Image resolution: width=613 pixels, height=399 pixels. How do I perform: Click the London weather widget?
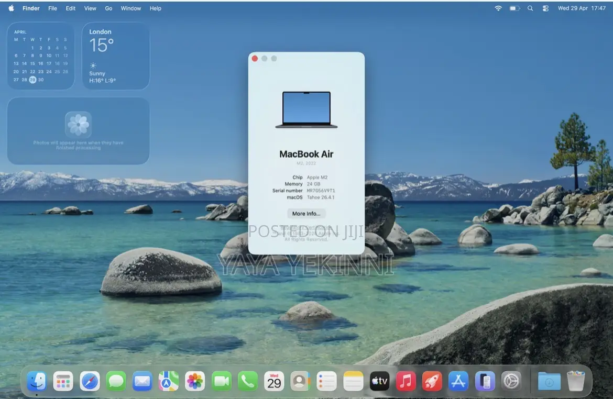[116, 56]
